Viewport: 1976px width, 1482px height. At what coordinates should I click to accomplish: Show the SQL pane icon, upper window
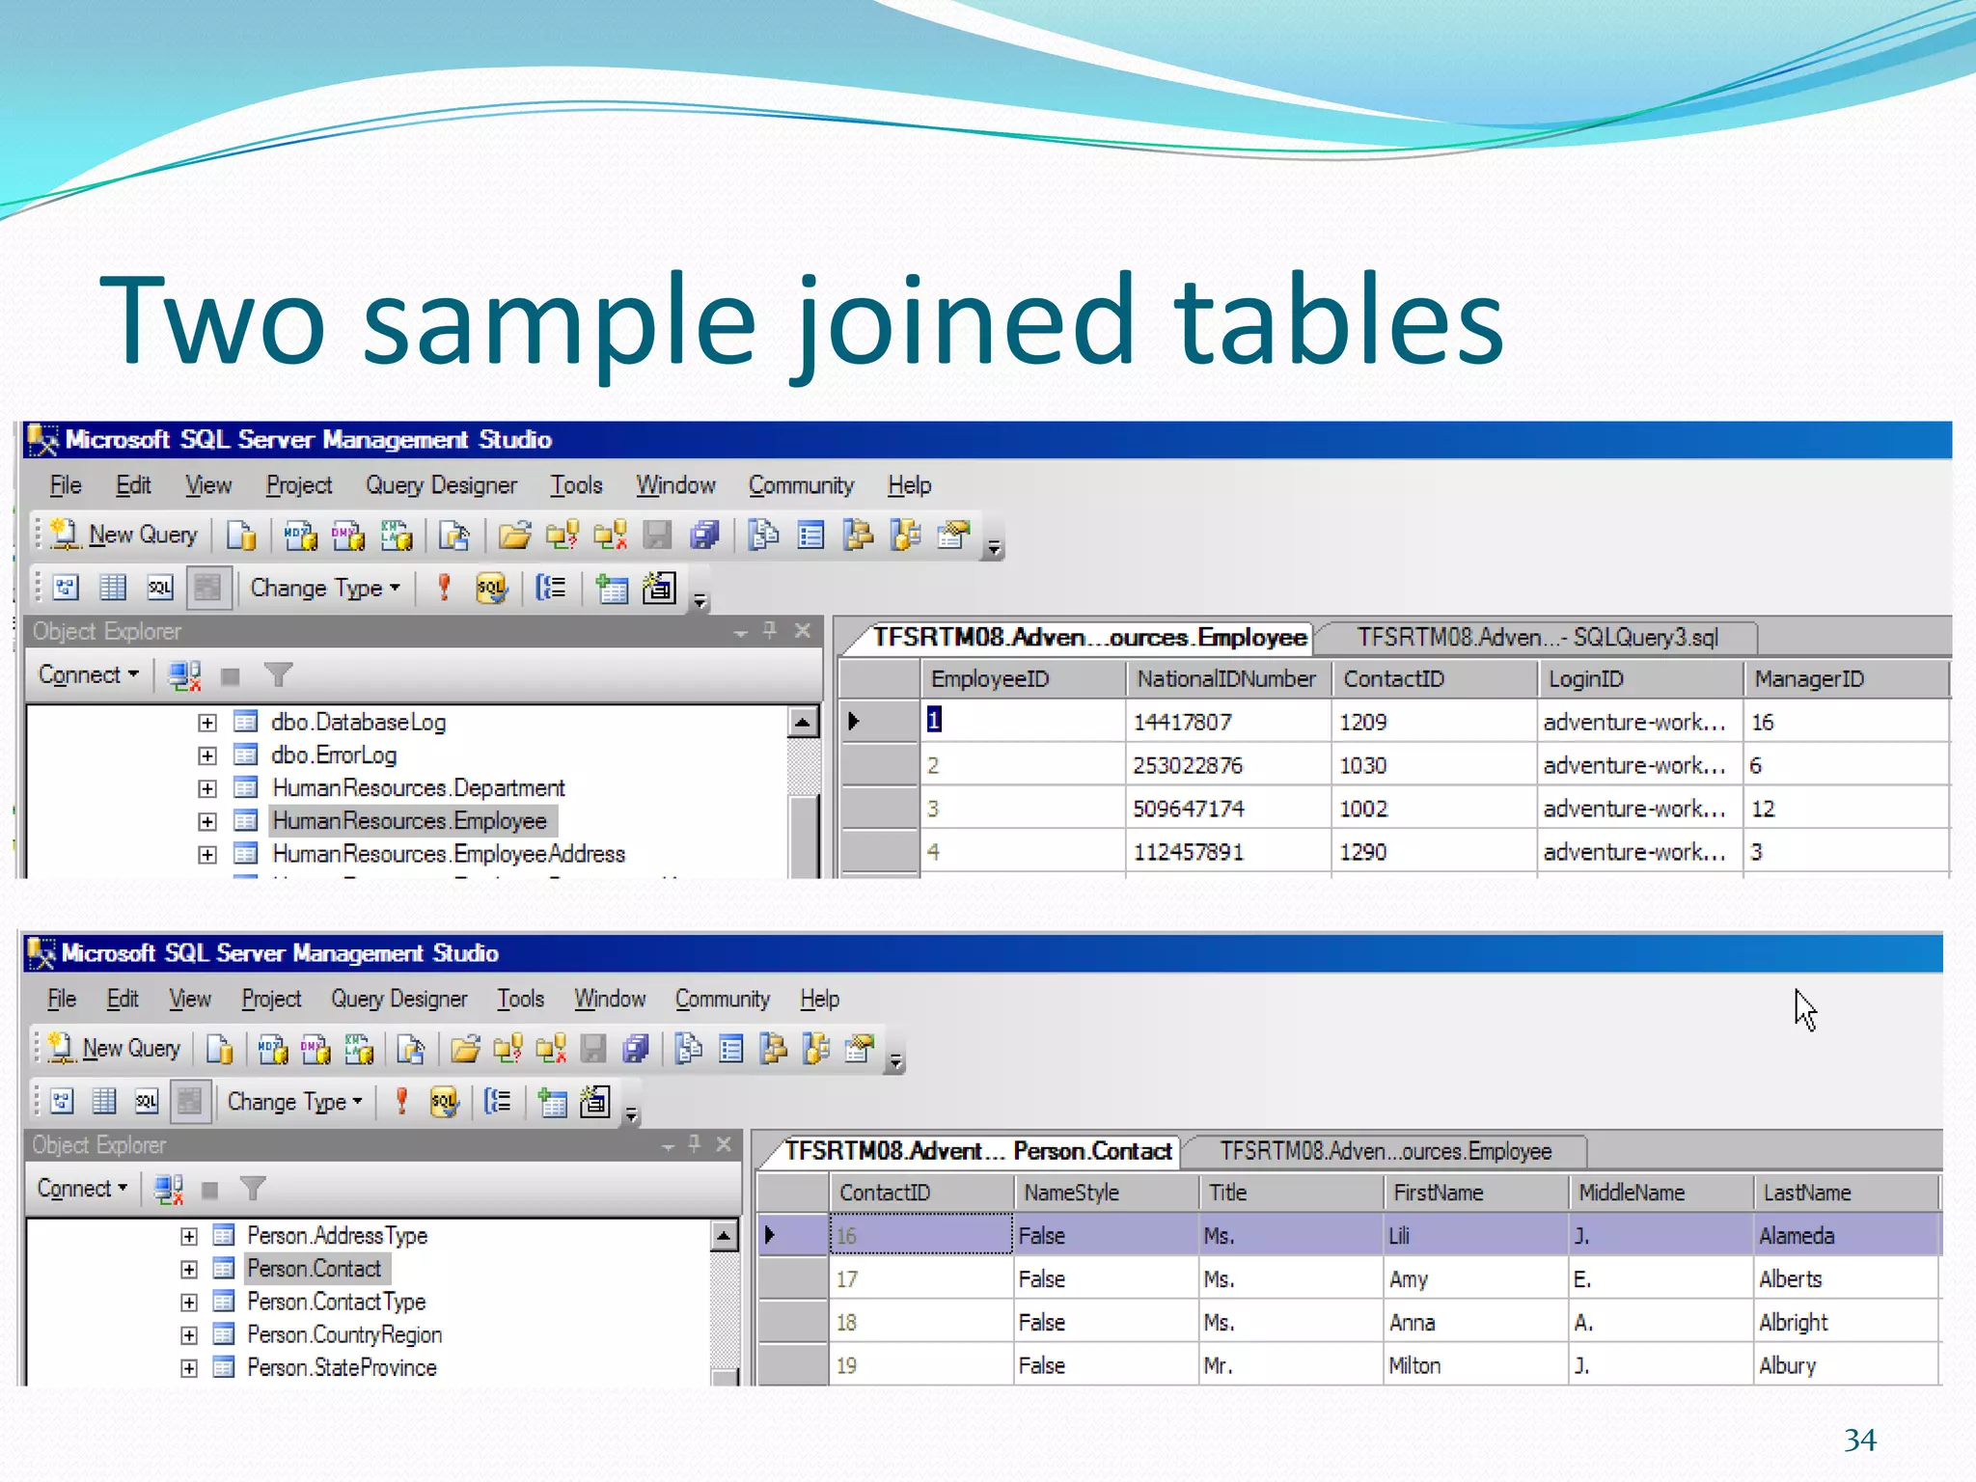160,587
